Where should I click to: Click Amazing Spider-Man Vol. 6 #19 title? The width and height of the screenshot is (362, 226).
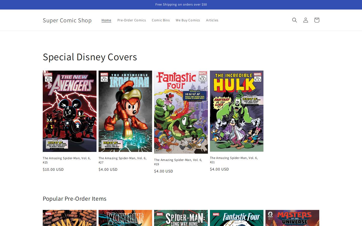click(178, 162)
